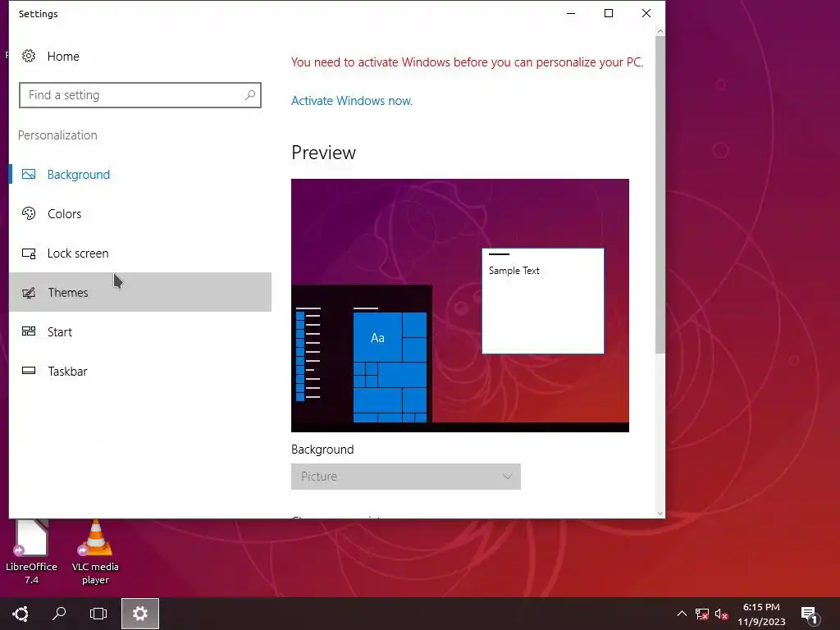This screenshot has width=840, height=630.
Task: Click the Personalization section label
Action: [57, 135]
